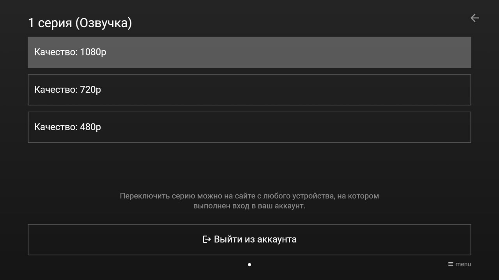Switch playback to 480p quality
This screenshot has height=280, width=499.
coord(249,127)
